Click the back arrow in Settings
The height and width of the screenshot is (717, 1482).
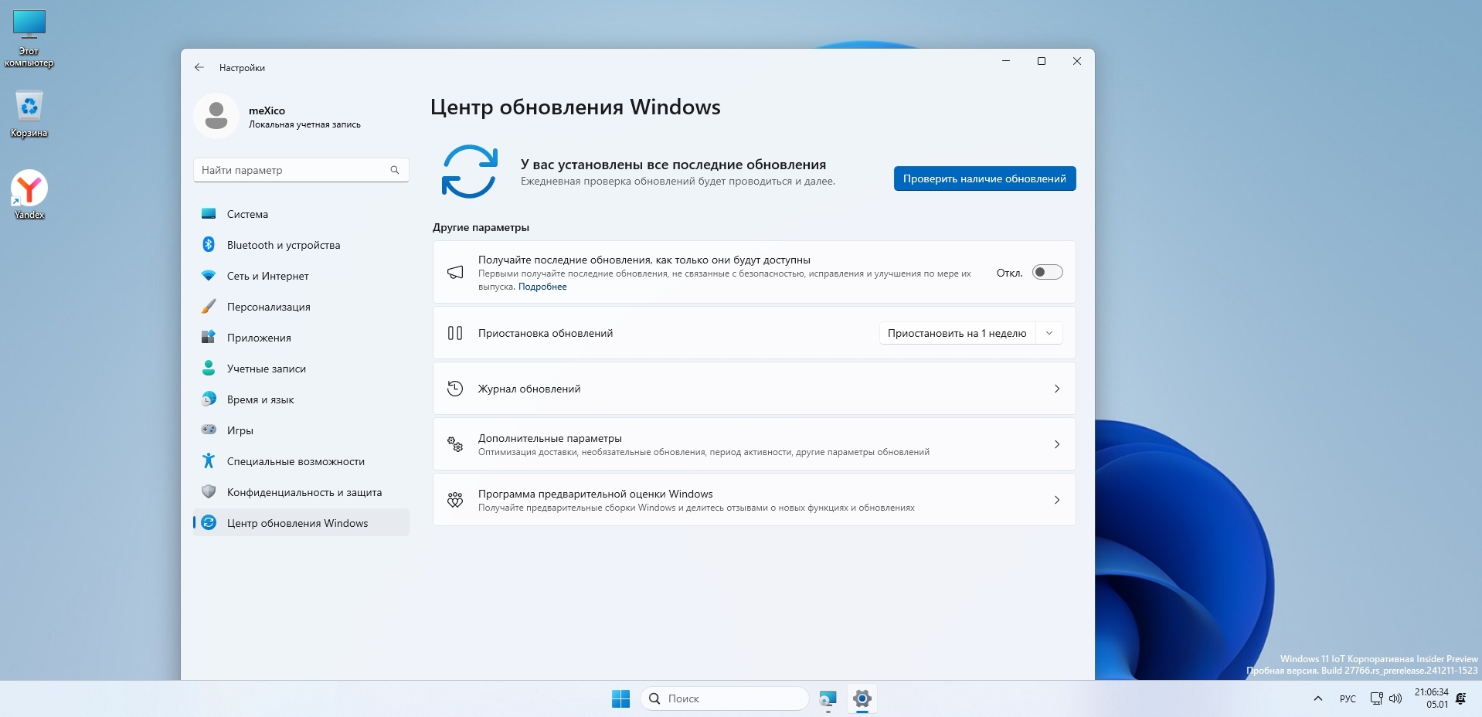(199, 67)
